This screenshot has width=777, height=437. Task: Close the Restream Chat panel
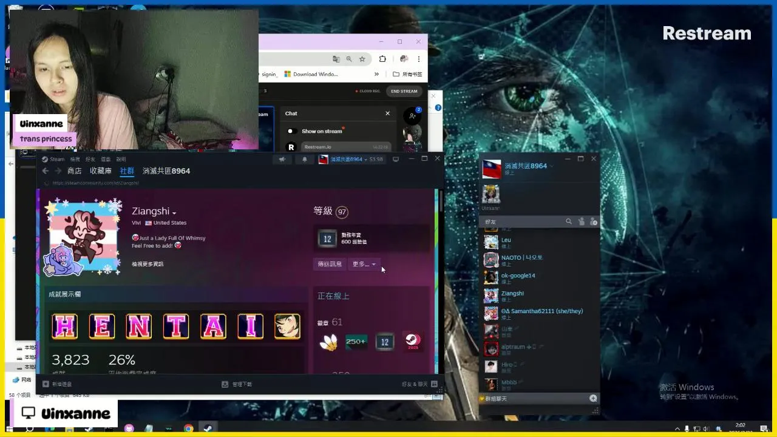click(387, 113)
